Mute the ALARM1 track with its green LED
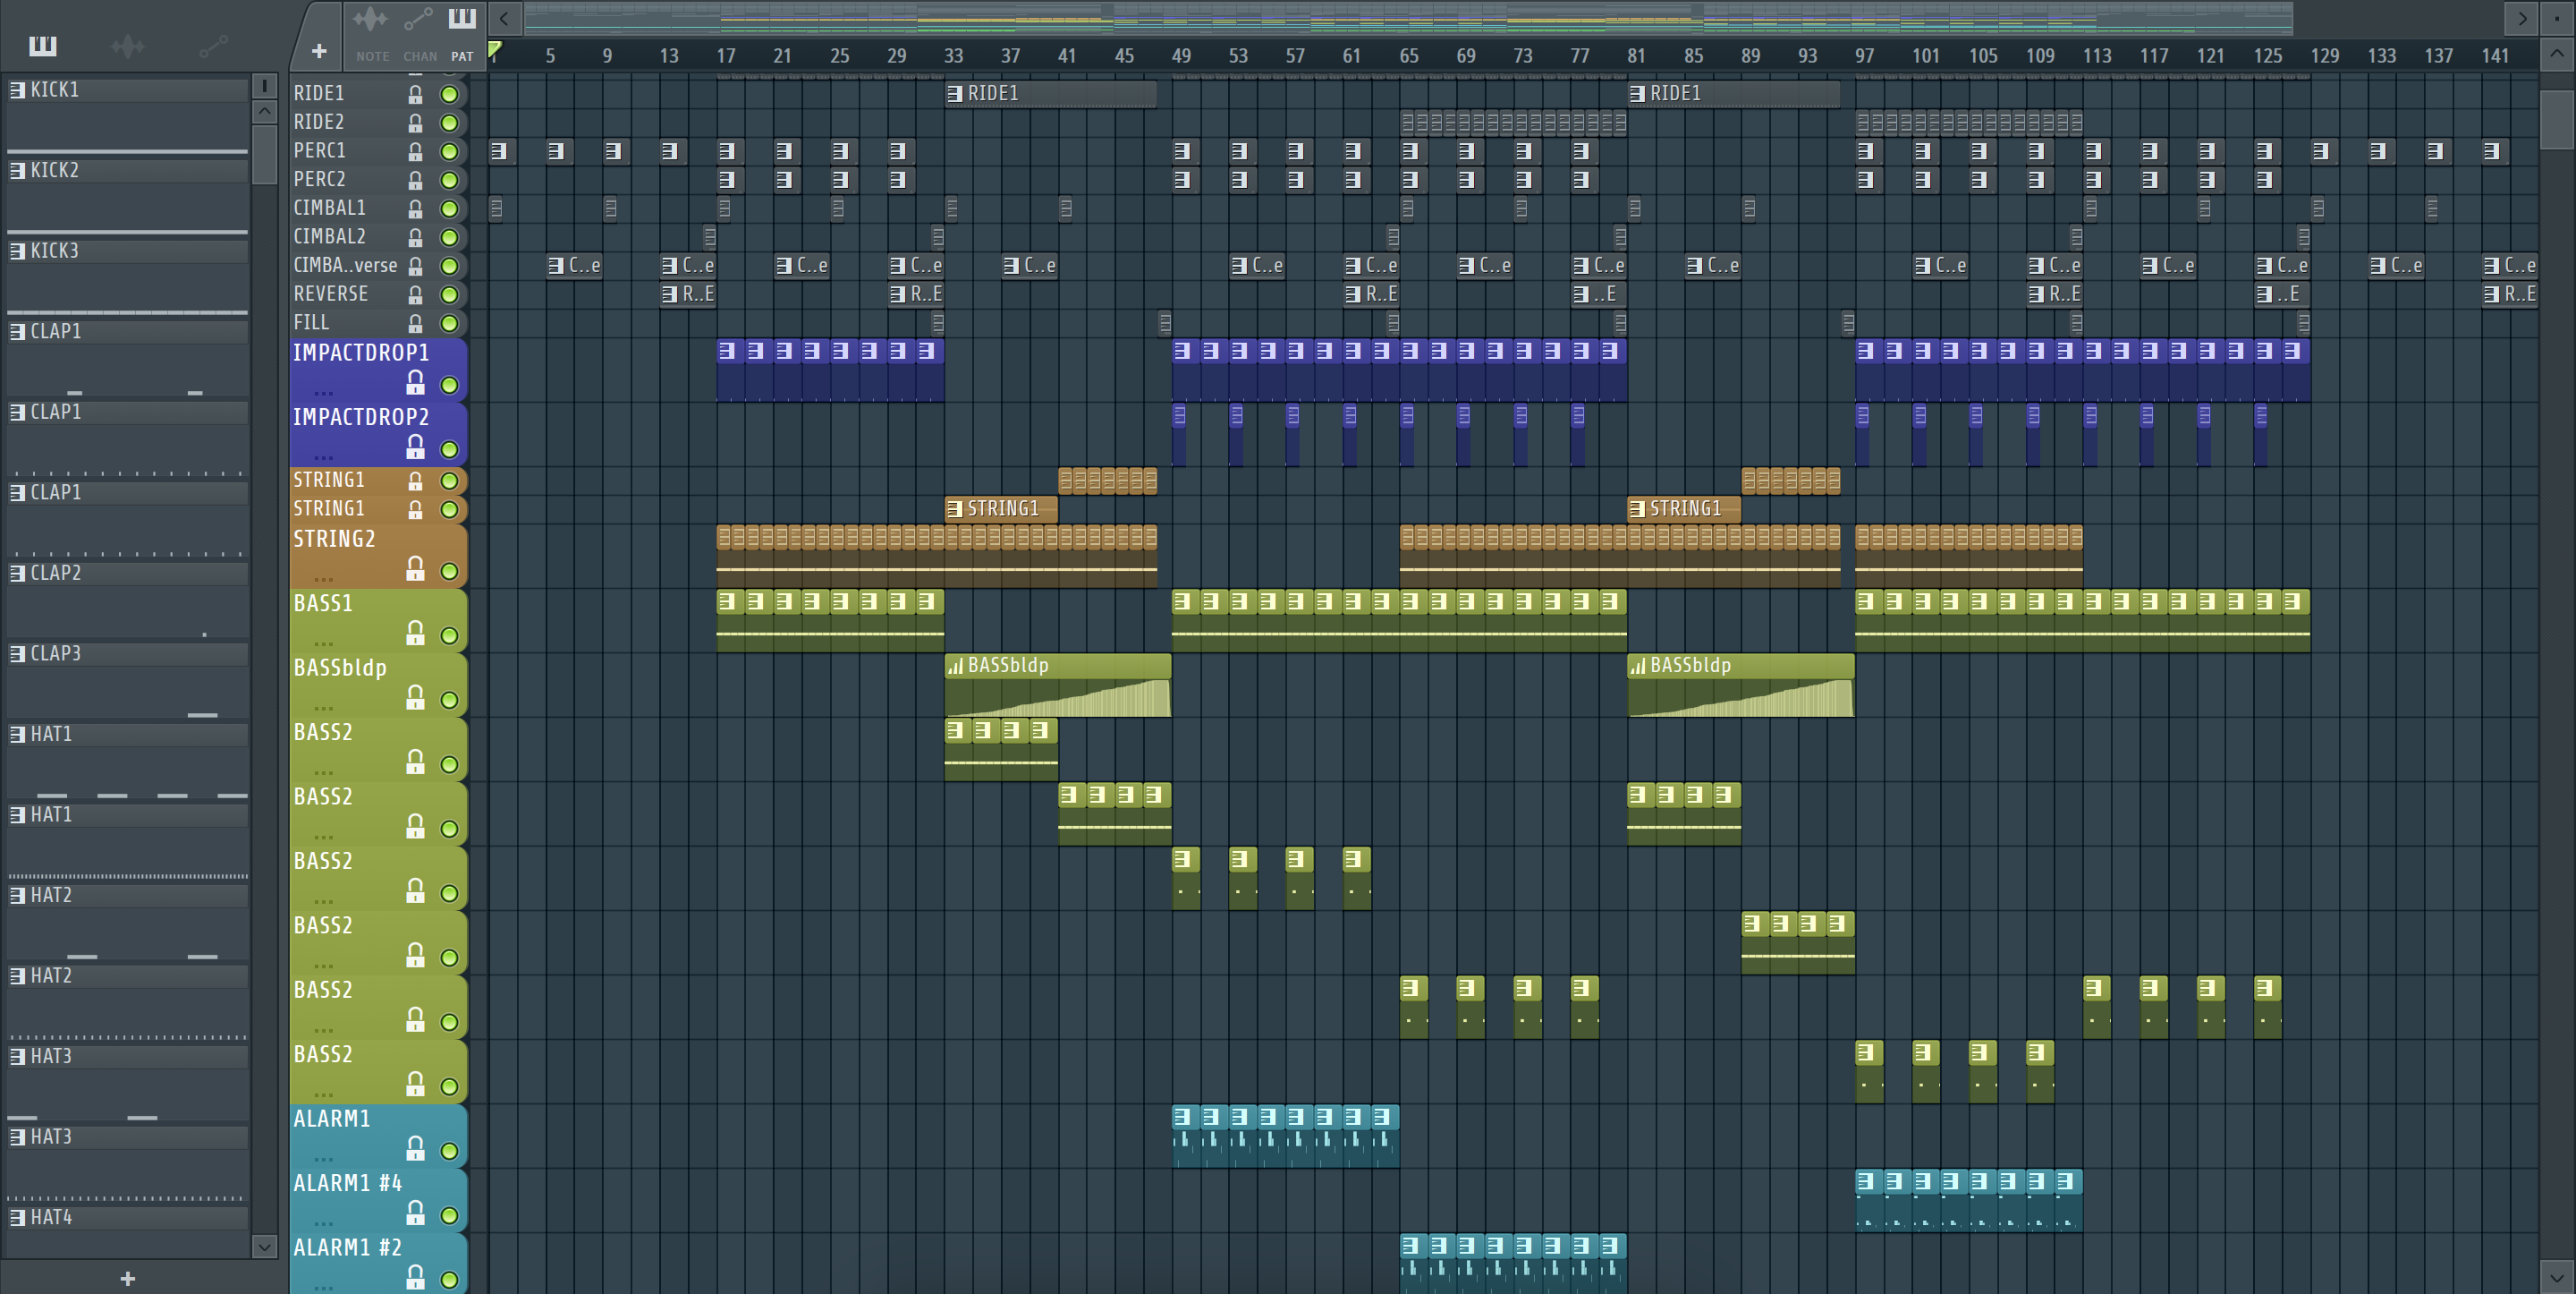Image resolution: width=2576 pixels, height=1294 pixels. [450, 1151]
